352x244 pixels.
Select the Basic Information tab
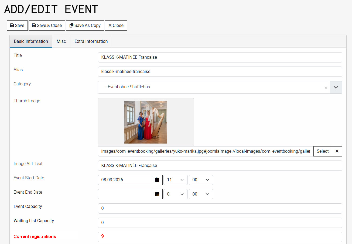pos(31,41)
